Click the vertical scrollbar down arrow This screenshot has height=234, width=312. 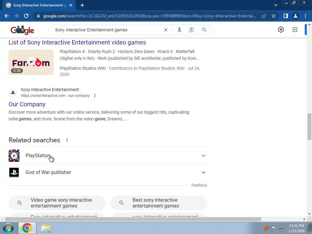click(x=310, y=214)
